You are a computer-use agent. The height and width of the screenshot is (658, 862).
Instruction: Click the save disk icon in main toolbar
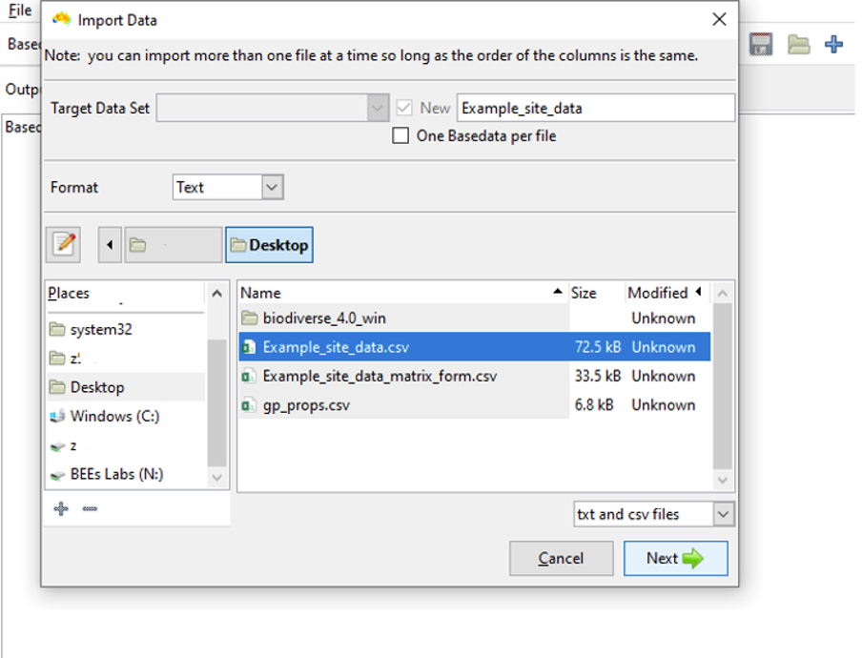point(760,45)
